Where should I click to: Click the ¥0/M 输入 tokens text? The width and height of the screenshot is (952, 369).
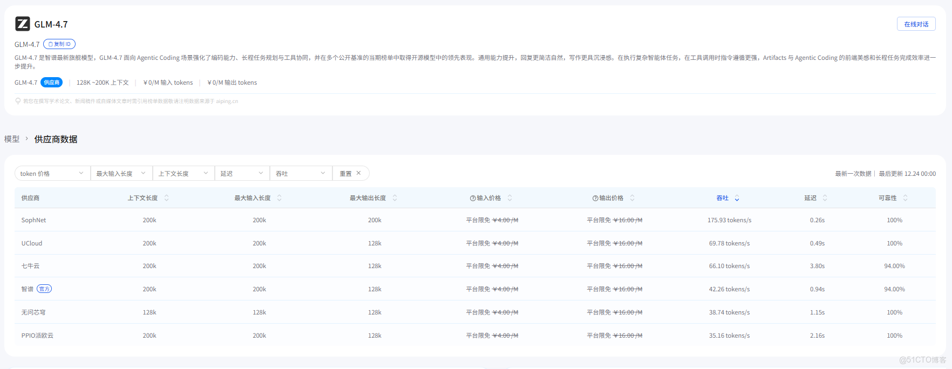coord(168,83)
